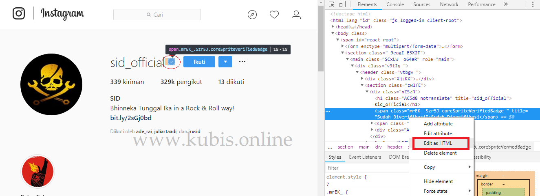Click follower jrxsid in Diikuti oleh
The image size is (540, 196).
[194, 131]
